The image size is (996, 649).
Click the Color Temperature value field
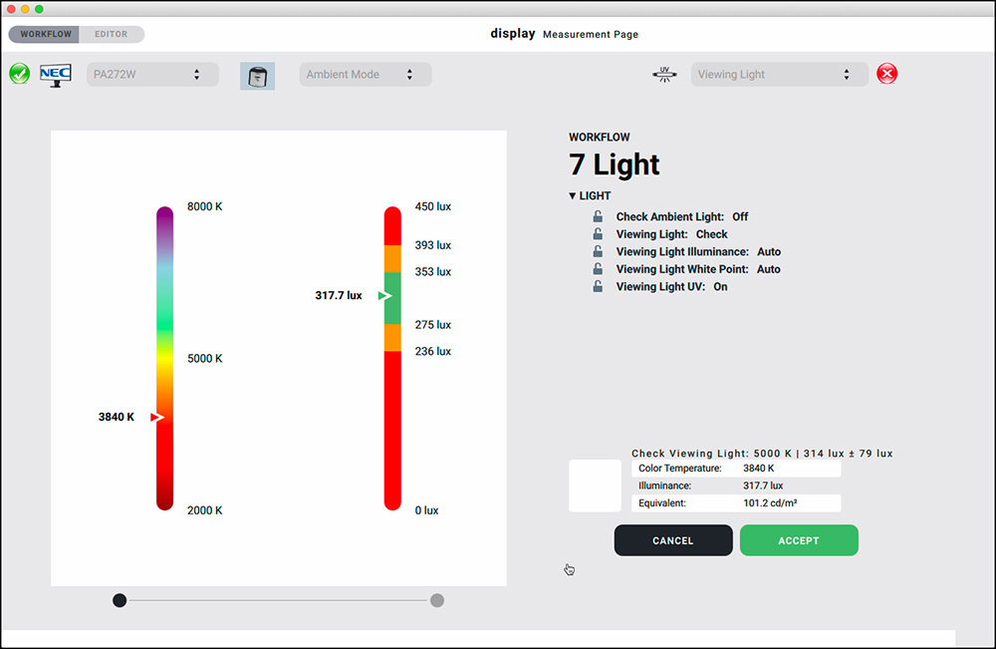coord(736,469)
